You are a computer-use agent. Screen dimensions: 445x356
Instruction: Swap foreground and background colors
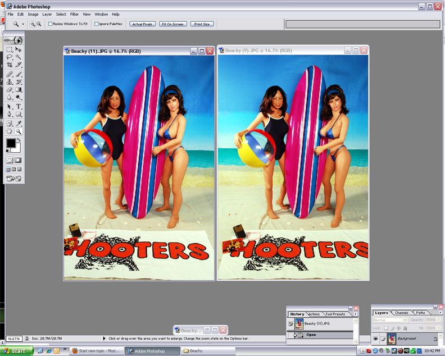19,140
